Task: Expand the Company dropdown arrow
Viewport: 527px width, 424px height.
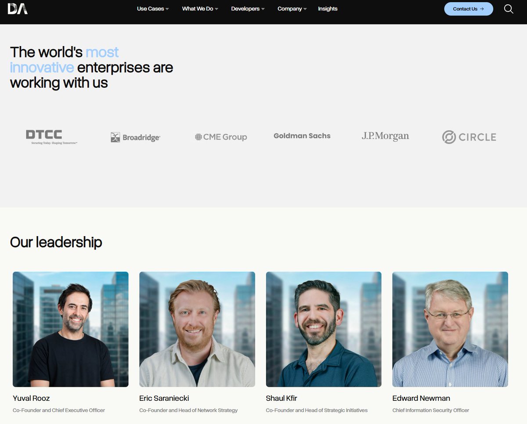Action: 305,9
